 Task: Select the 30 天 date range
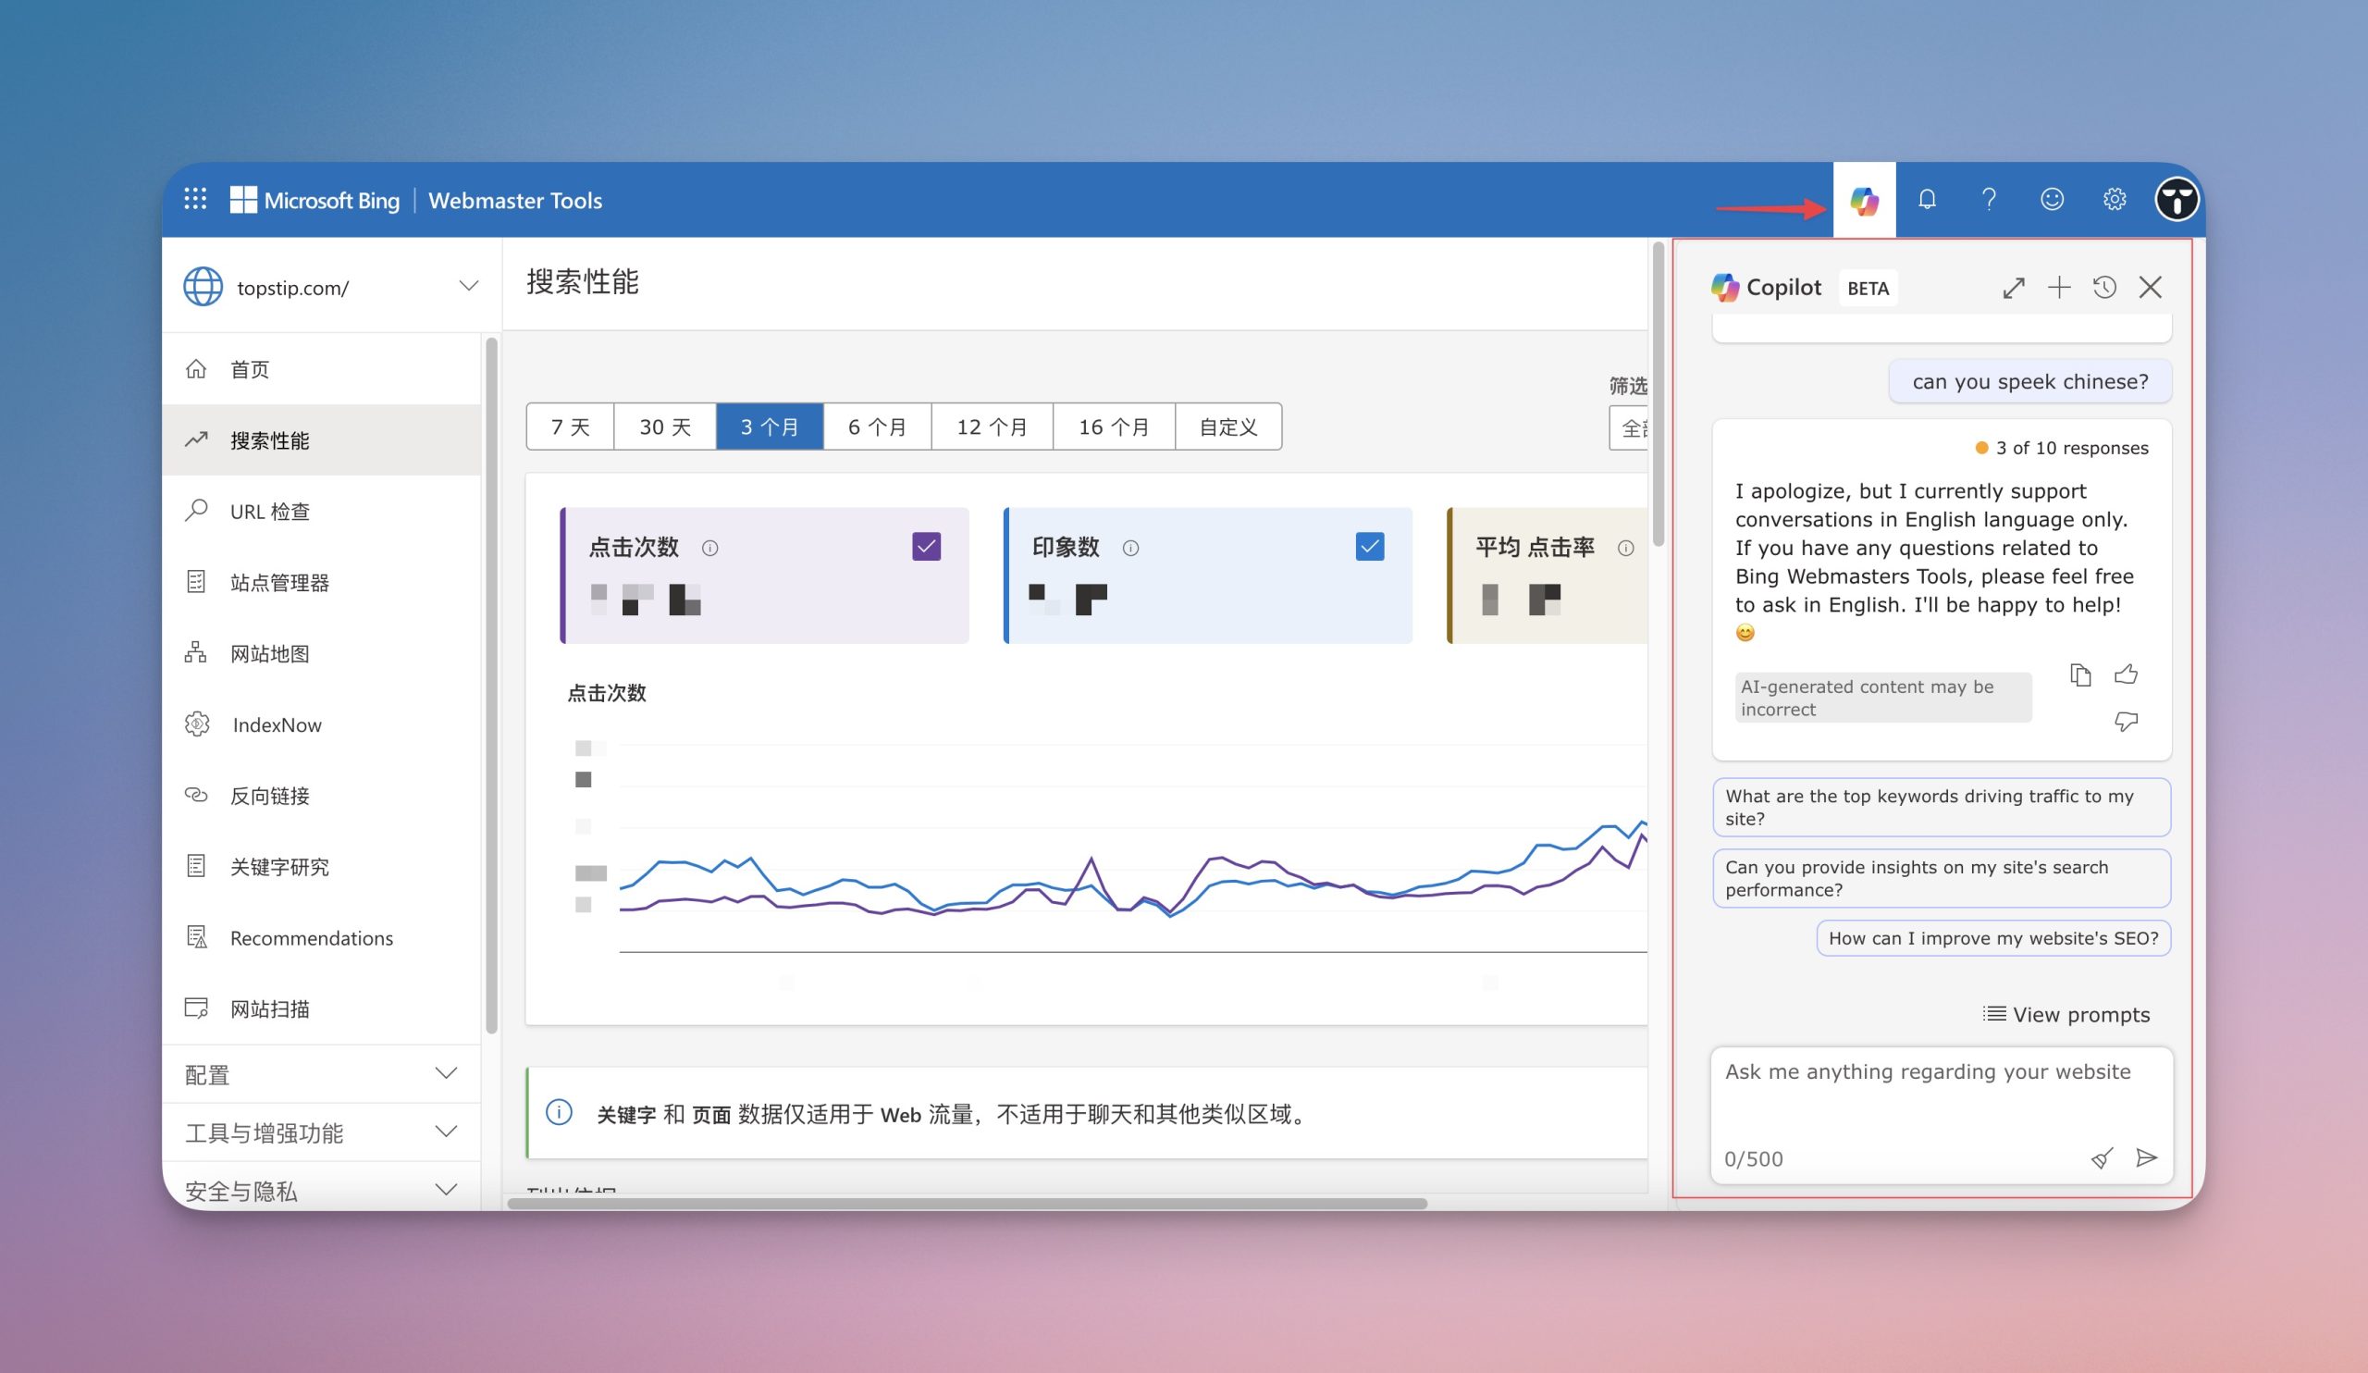click(x=665, y=427)
